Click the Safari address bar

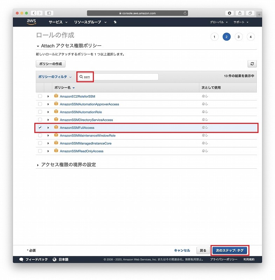coord(137,13)
